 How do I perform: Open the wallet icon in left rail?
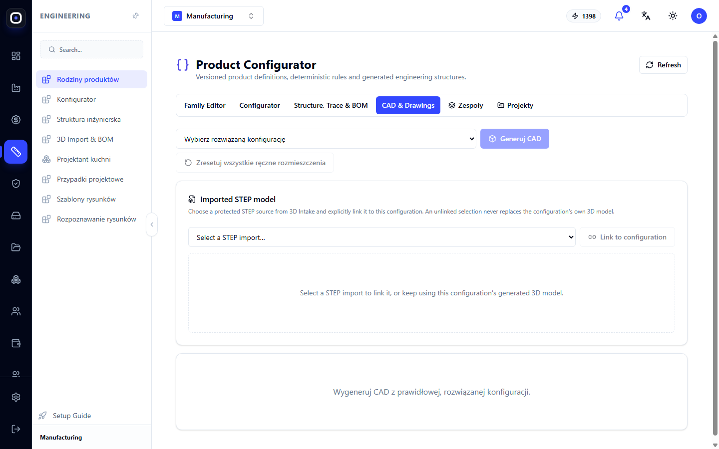point(16,343)
